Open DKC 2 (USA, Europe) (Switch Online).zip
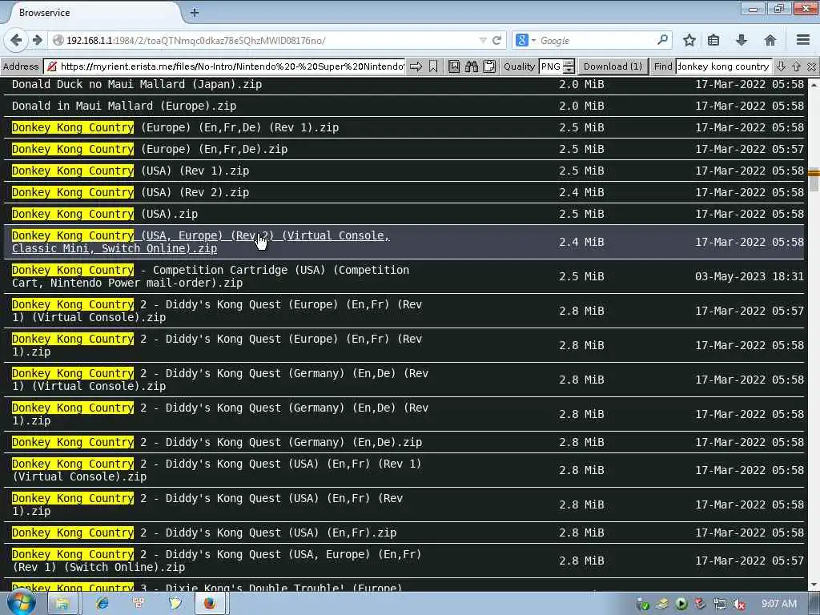The width and height of the screenshot is (820, 615). point(216,561)
